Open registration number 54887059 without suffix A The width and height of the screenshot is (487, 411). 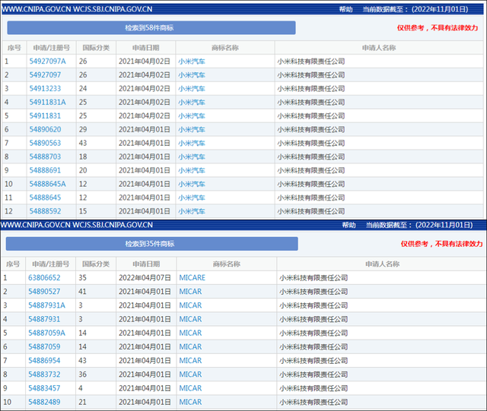[44, 347]
